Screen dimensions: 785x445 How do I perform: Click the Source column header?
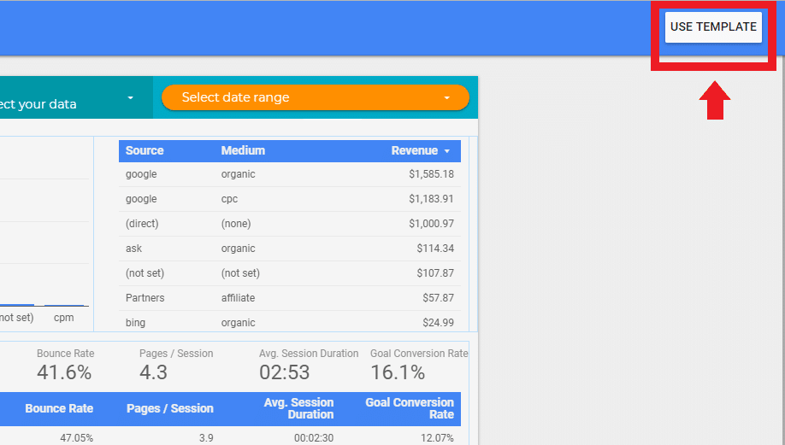(x=145, y=150)
